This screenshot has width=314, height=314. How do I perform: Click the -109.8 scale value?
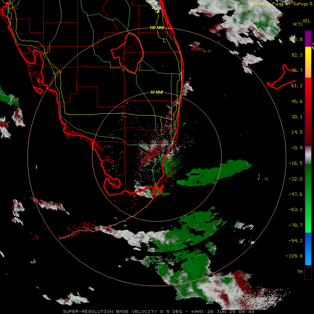coord(294,256)
